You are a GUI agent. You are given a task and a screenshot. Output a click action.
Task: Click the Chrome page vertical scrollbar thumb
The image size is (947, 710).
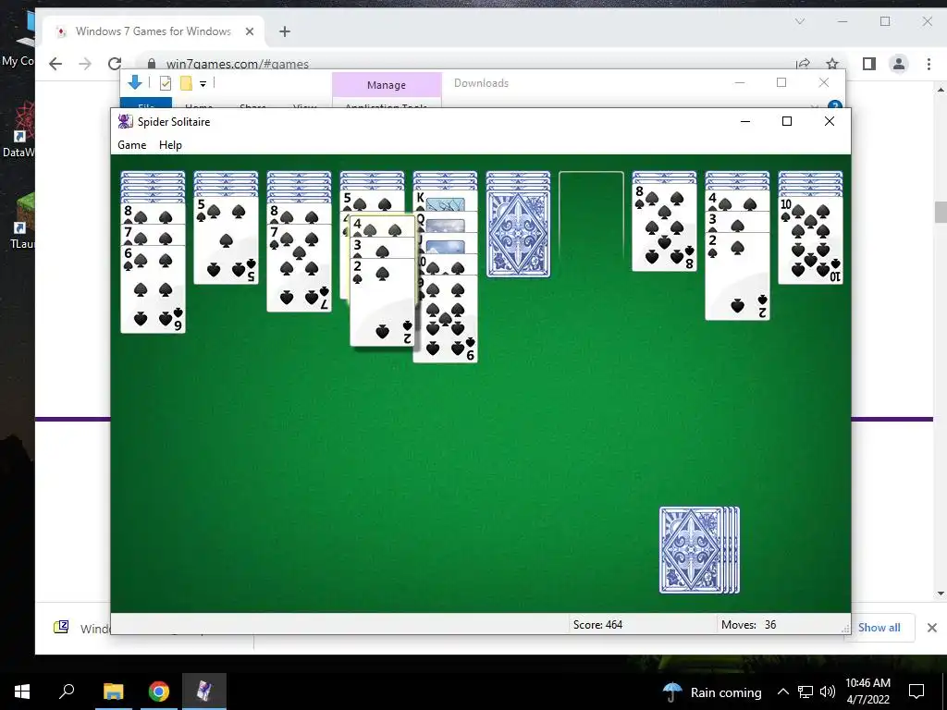pos(940,212)
